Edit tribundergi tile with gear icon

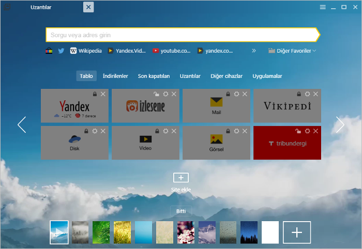coord(307,131)
